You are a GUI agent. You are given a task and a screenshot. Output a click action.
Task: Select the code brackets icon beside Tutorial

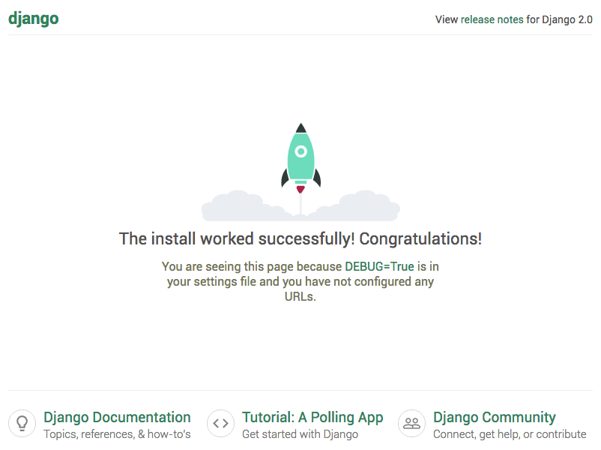point(220,423)
